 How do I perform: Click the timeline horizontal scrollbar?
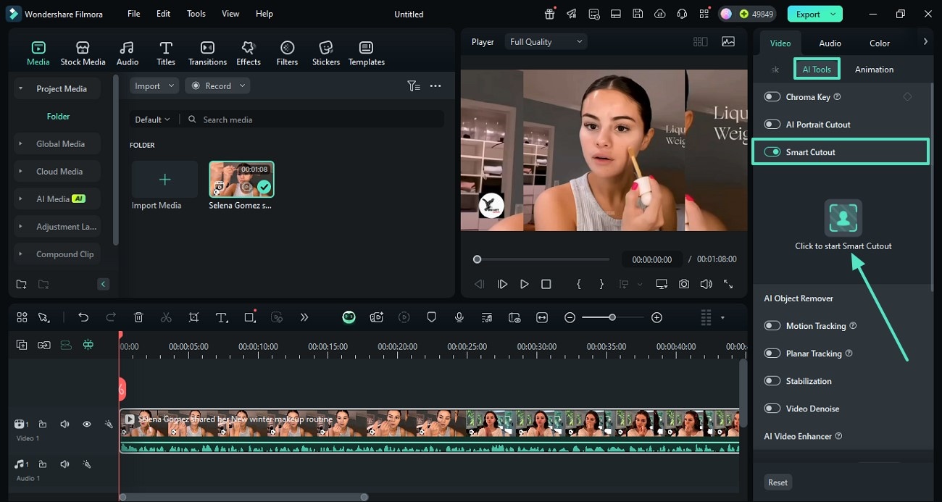click(x=243, y=497)
